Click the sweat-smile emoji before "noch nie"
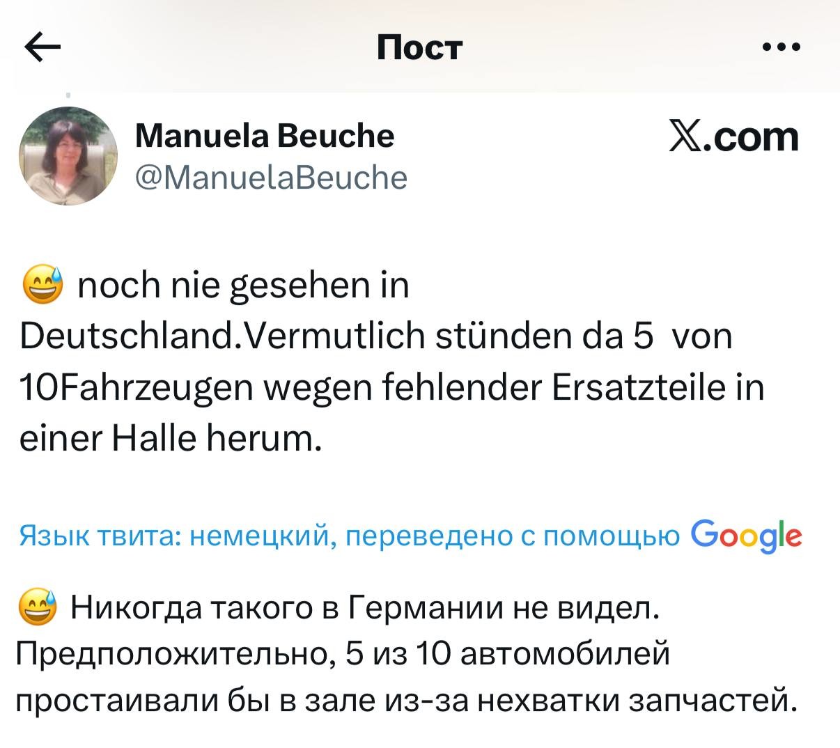This screenshot has height=748, width=840. [42, 286]
